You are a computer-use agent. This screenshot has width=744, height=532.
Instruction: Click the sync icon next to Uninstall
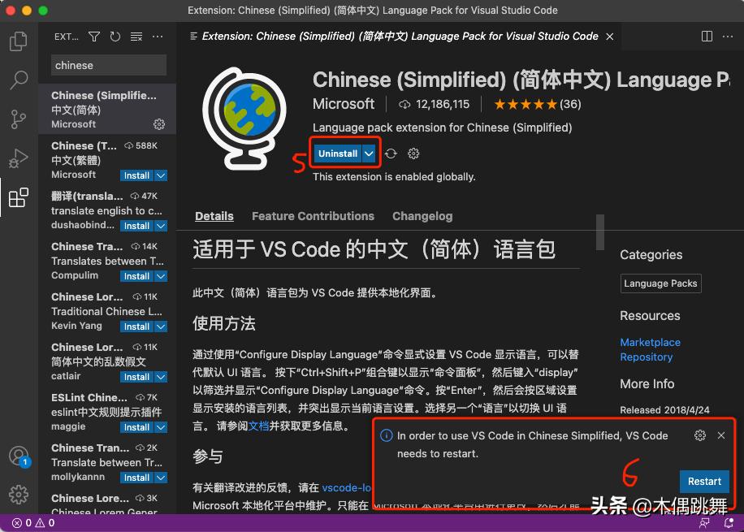point(391,154)
